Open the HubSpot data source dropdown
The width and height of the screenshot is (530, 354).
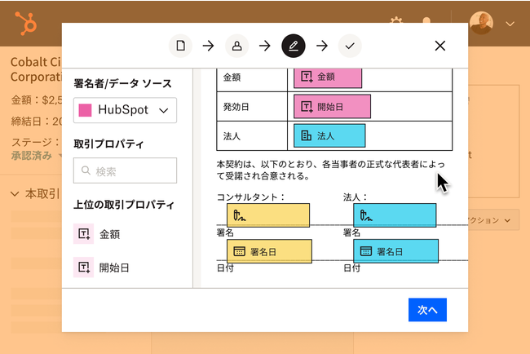pos(125,110)
